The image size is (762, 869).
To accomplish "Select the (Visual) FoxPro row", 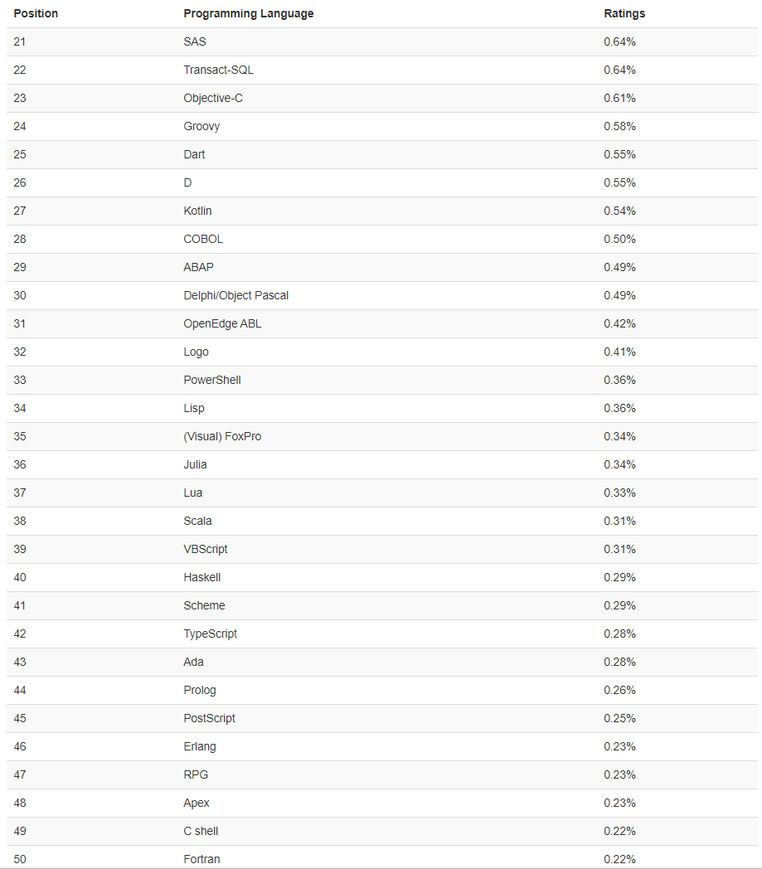I will pyautogui.click(x=222, y=436).
